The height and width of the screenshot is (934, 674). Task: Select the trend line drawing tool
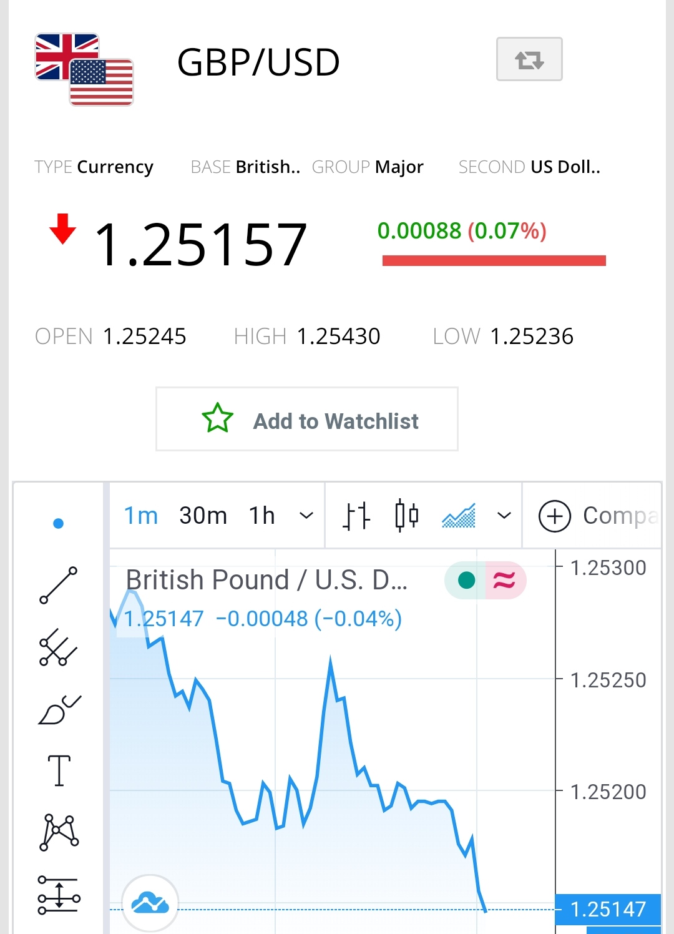[x=59, y=586]
